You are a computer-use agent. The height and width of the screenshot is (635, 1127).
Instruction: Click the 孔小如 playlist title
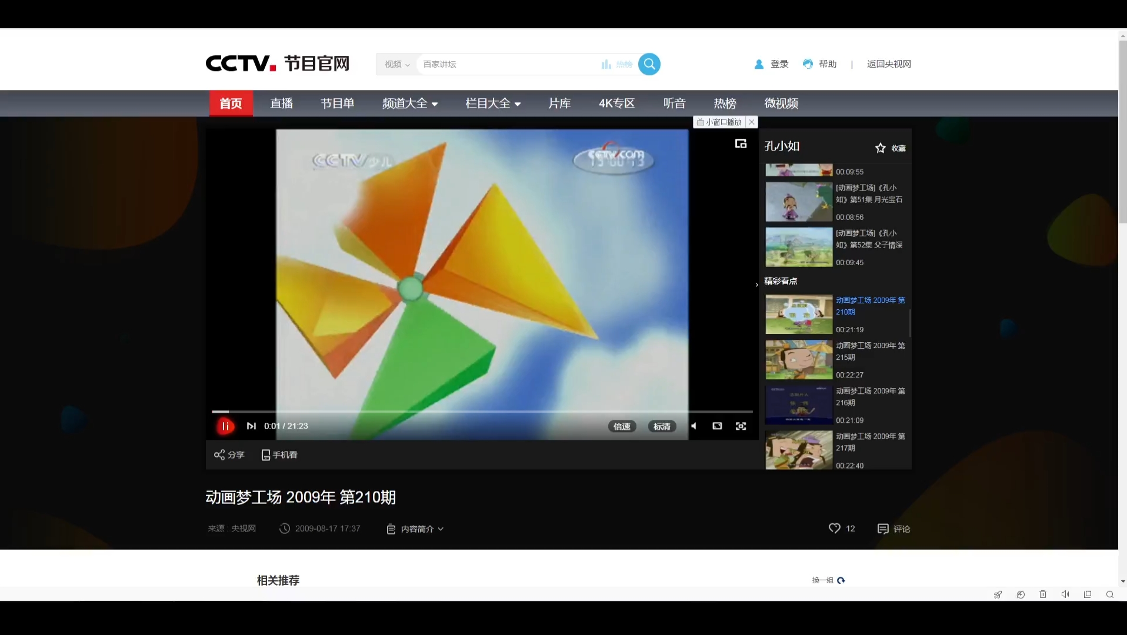click(x=782, y=146)
